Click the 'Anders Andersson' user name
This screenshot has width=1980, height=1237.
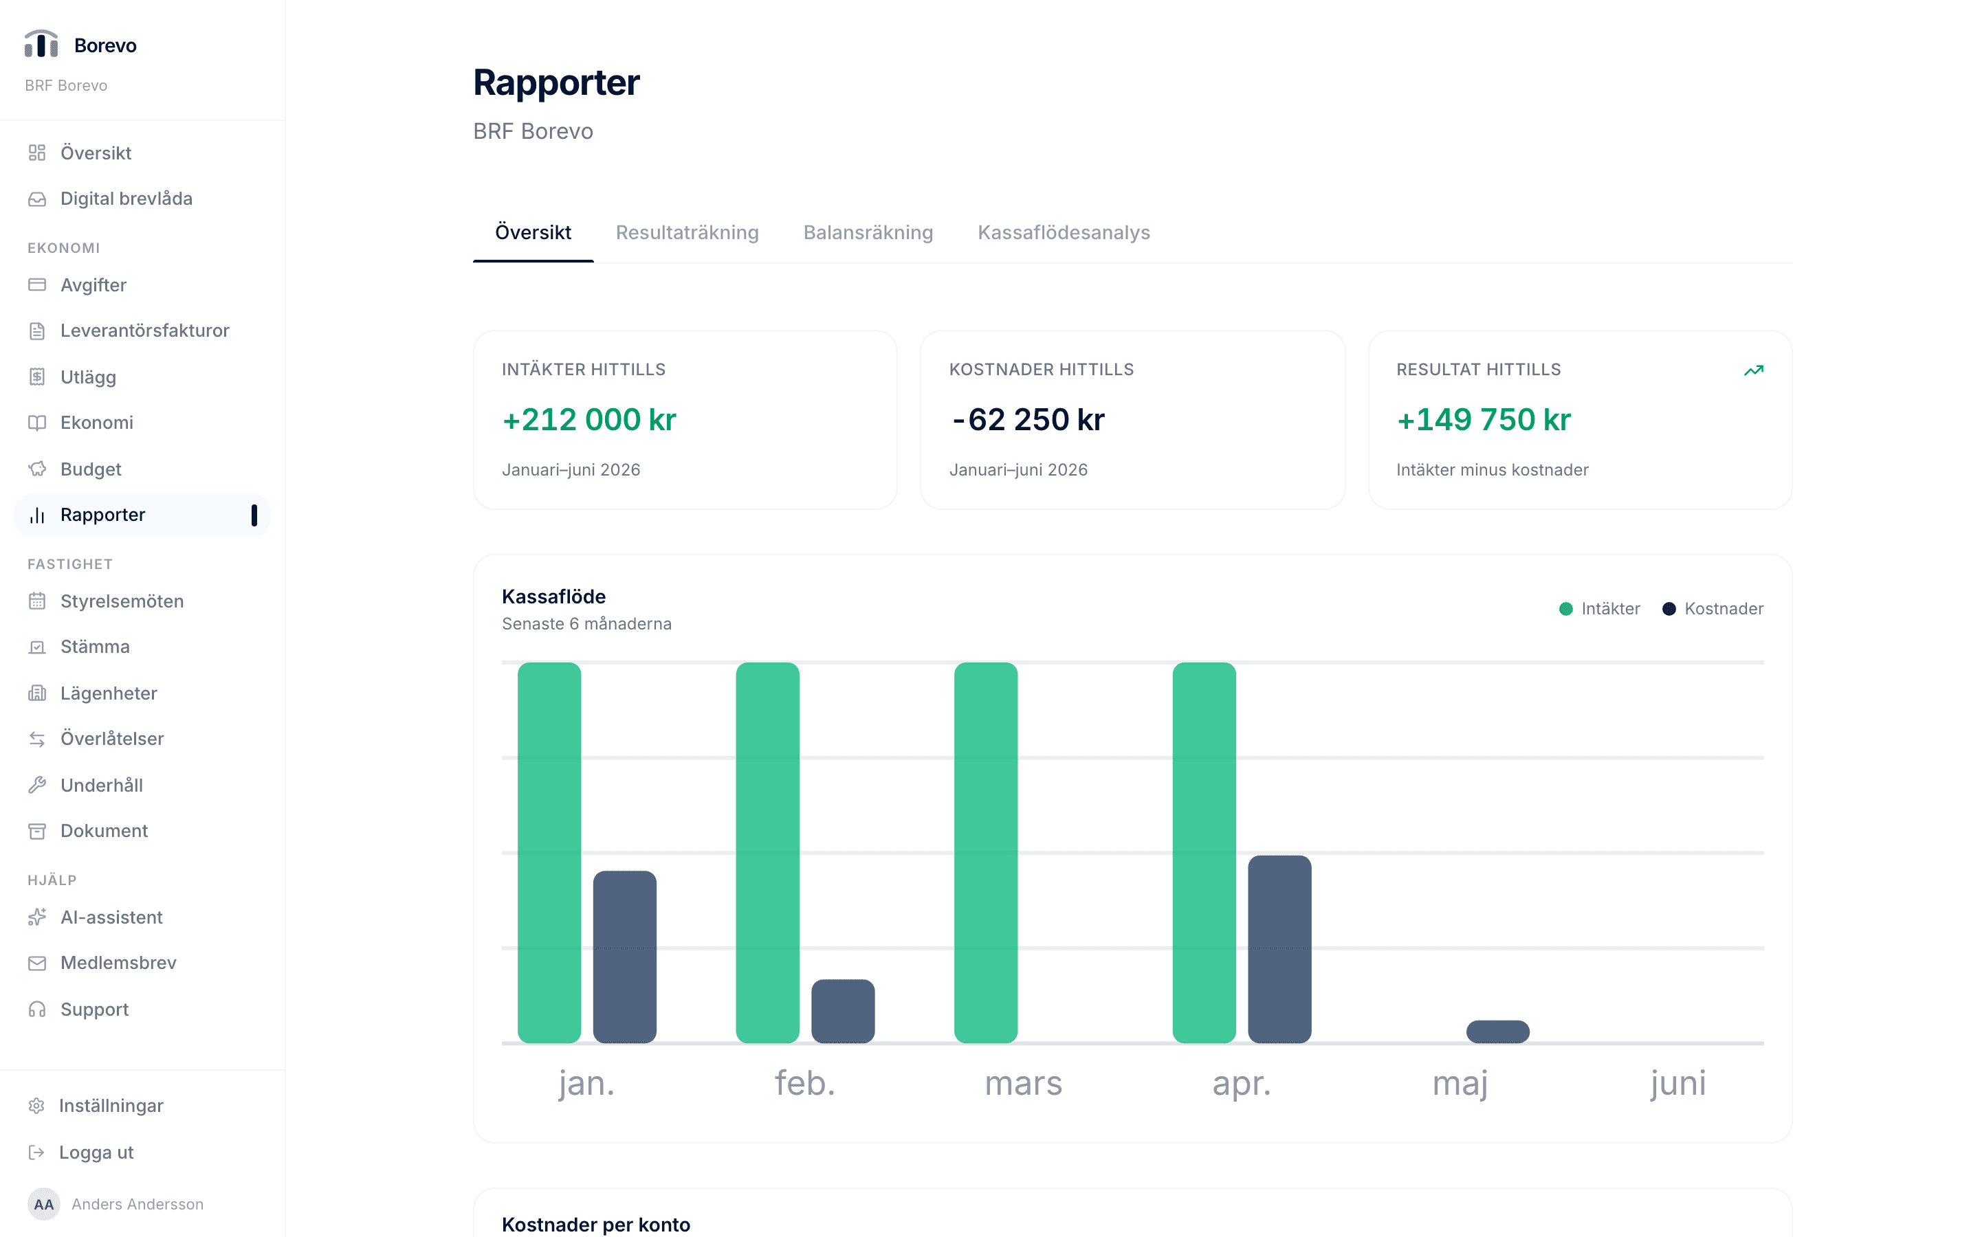(x=137, y=1204)
